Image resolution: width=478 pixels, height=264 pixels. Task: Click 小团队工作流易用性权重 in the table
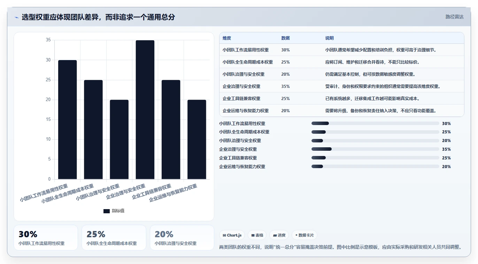[x=246, y=50]
